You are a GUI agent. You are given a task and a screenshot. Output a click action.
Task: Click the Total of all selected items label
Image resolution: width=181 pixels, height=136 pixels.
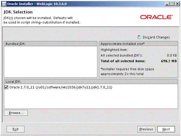tap(123, 61)
